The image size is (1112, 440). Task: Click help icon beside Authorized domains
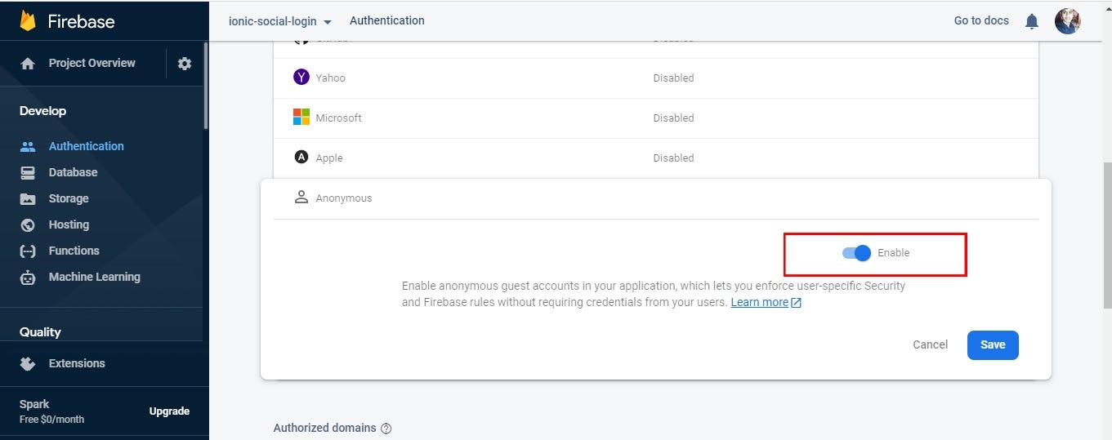click(x=386, y=429)
